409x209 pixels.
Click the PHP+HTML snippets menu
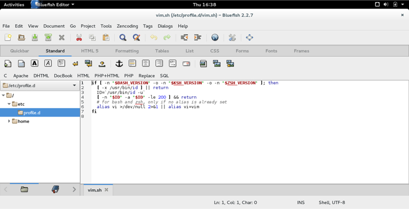[x=107, y=76]
